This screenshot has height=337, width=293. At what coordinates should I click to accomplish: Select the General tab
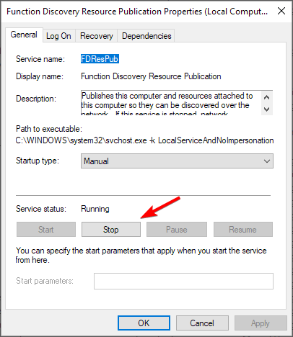[24, 35]
